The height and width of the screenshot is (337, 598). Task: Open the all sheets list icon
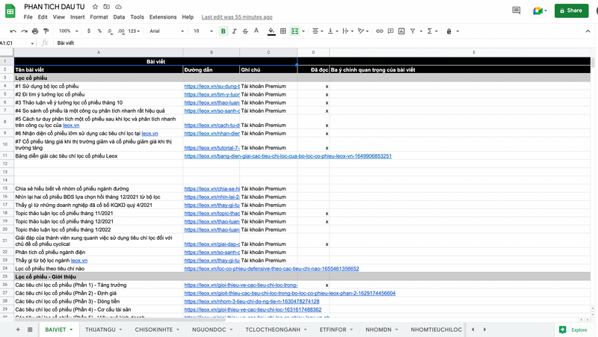tap(30, 330)
